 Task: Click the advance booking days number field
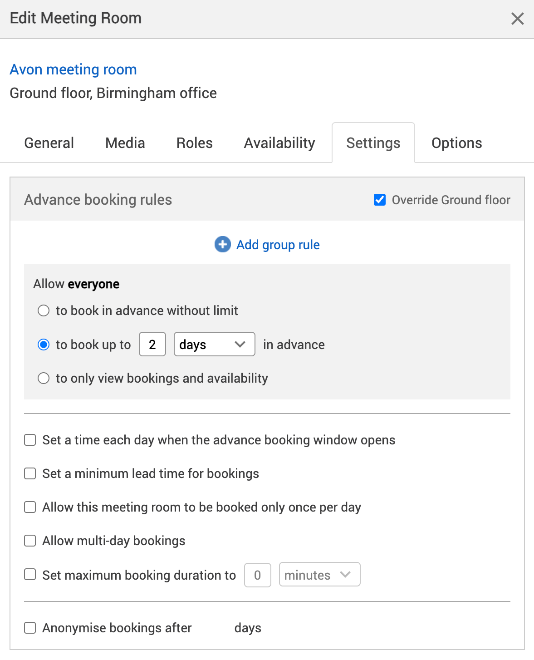point(152,344)
